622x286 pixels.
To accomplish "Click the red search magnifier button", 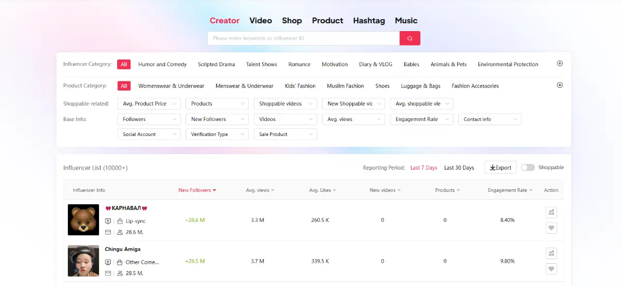I will pos(409,38).
